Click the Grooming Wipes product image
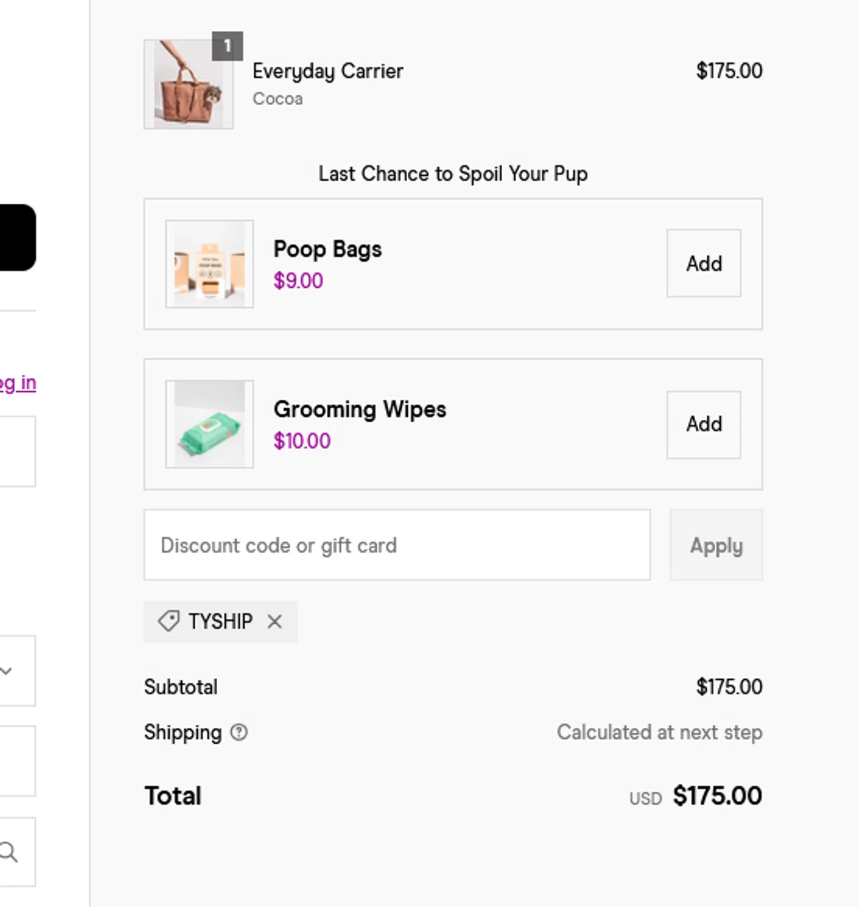This screenshot has width=858, height=907. [209, 424]
